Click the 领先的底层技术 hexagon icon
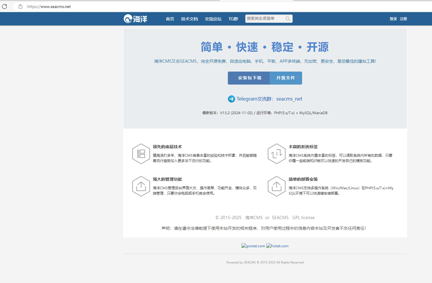The height and width of the screenshot is (283, 432). tap(141, 154)
